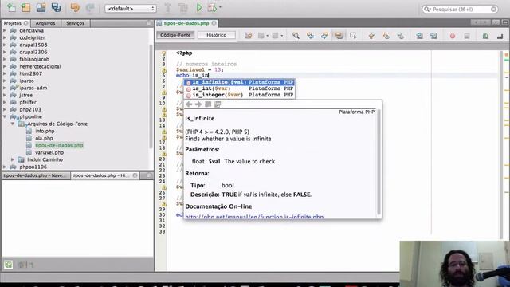Close the tipos-de-dados.php editor tab
The image size is (510, 287).
tap(214, 23)
